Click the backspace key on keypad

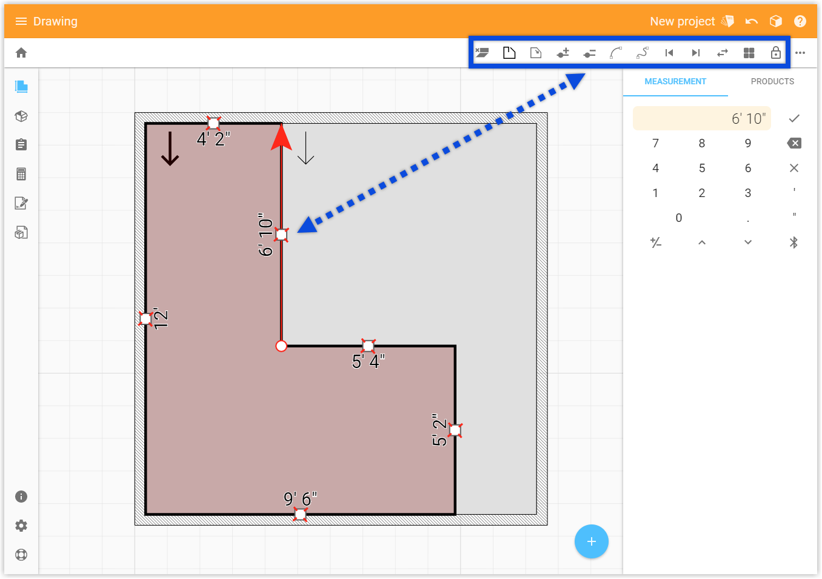(x=794, y=143)
